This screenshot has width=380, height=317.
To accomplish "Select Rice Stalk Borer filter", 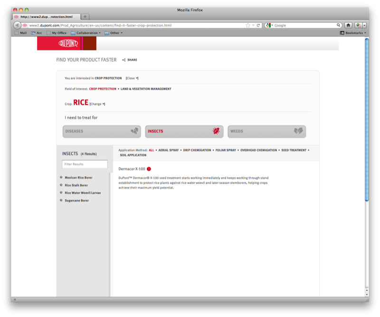I will pyautogui.click(x=76, y=185).
